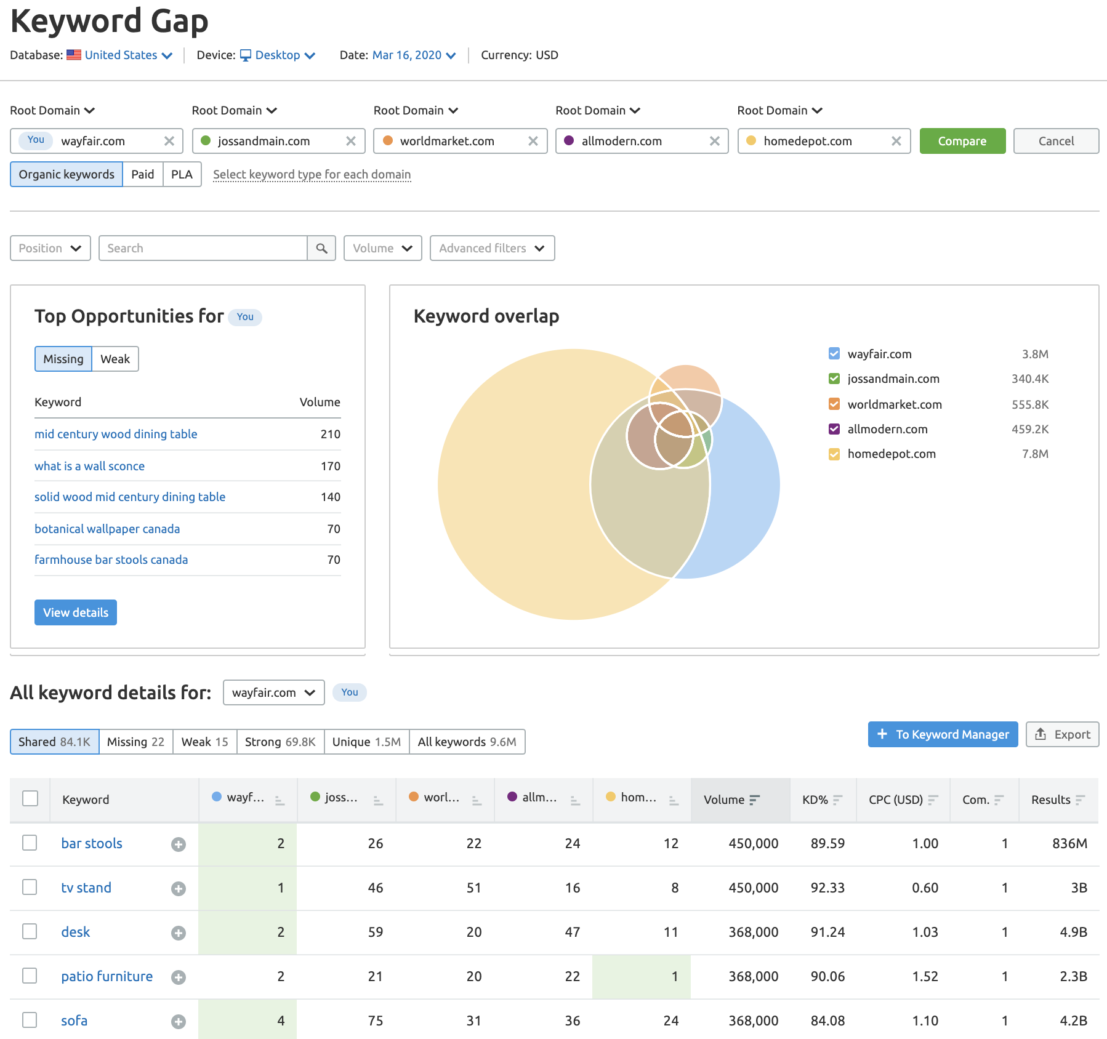
Task: Uncheck wayfair.com in overlap legend
Action: coord(834,354)
